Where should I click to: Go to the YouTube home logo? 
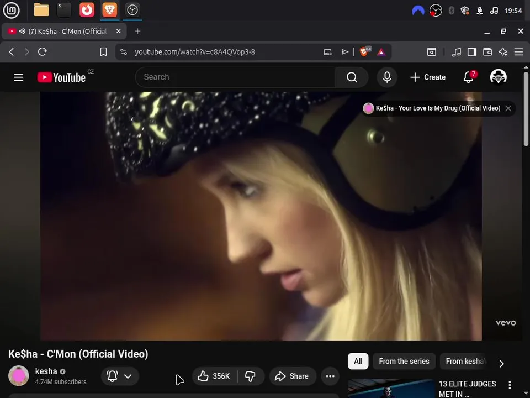[61, 77]
